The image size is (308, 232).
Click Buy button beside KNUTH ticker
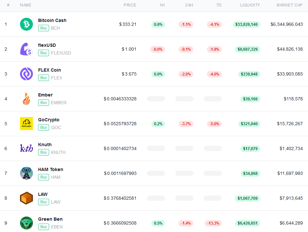point(43,152)
